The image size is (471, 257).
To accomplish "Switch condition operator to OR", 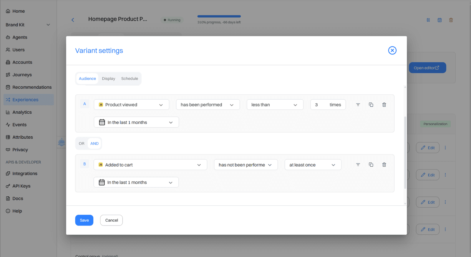I will [82, 144].
